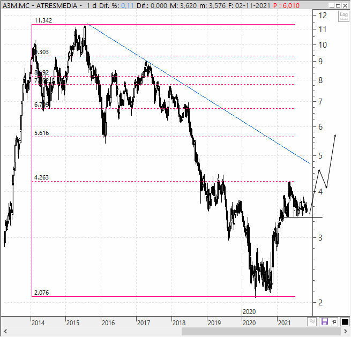
Task: Click the 2016 label on time axis
Action: coord(108,323)
